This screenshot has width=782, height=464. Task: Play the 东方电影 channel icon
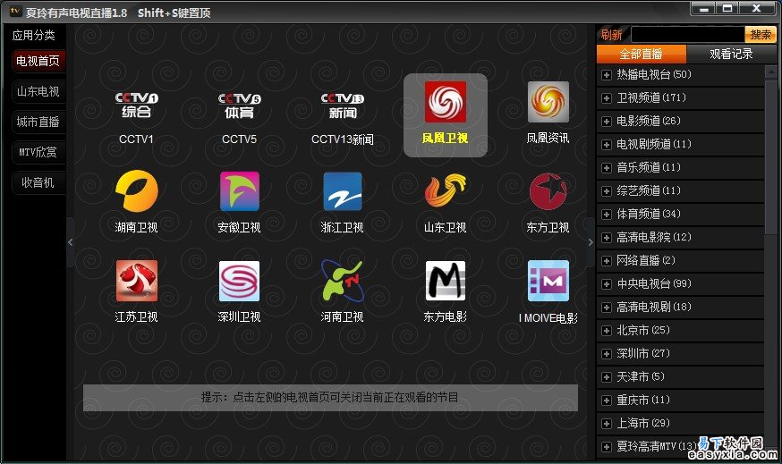coord(446,281)
